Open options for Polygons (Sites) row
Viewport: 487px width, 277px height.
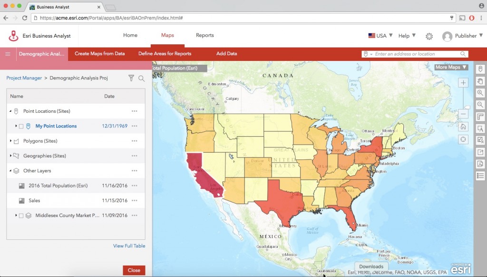134,141
